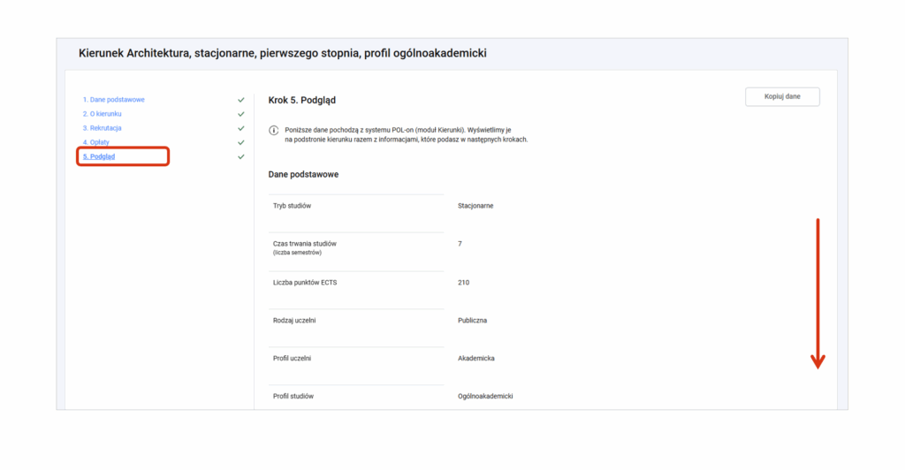
Task: Open step 4. Opłaty
Action: point(96,142)
